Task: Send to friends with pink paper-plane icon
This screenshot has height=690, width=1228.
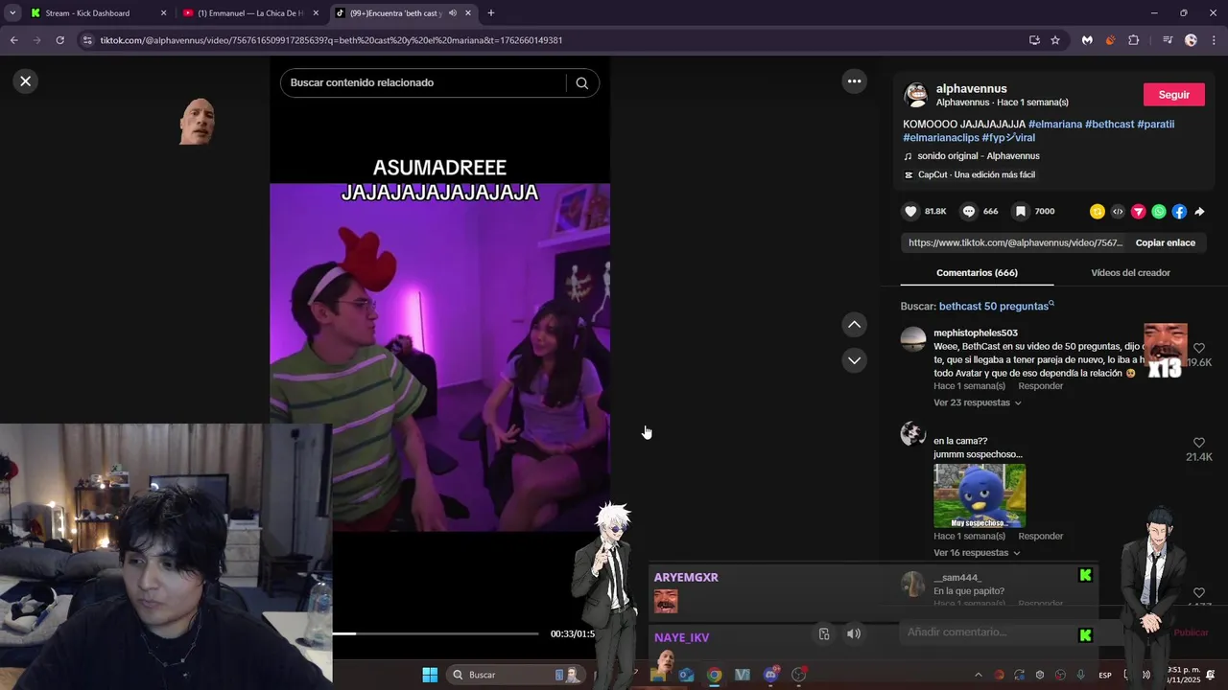Action: coord(1139,212)
